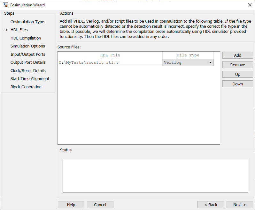Go to the HDL Compilation step
The image size is (255, 210).
pyautogui.click(x=26, y=38)
